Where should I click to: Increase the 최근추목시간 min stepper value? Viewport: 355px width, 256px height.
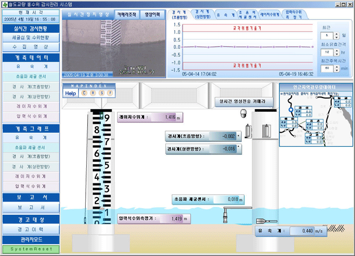click(x=335, y=66)
